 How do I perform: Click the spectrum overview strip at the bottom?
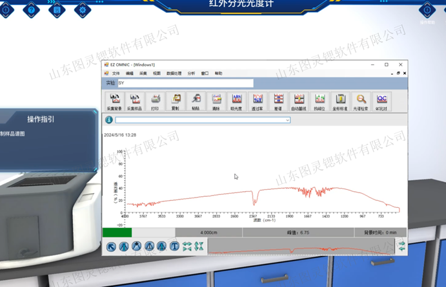302,246
